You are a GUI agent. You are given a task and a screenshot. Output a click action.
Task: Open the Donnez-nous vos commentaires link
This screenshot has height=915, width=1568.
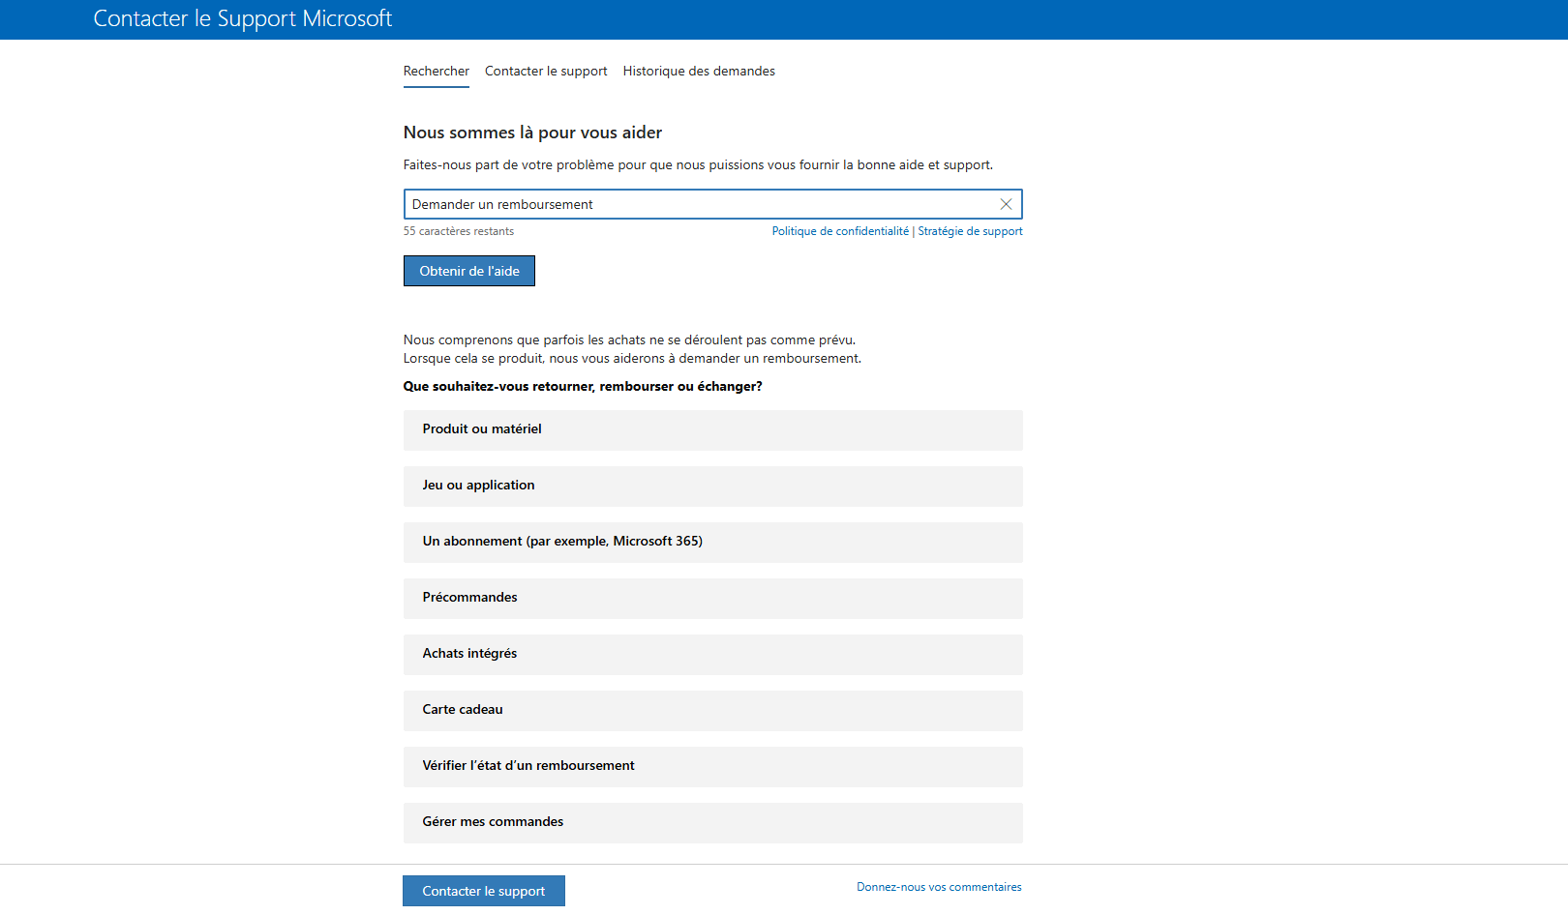coord(939,887)
